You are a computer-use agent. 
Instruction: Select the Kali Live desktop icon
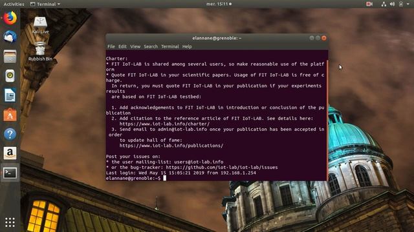coord(40,25)
